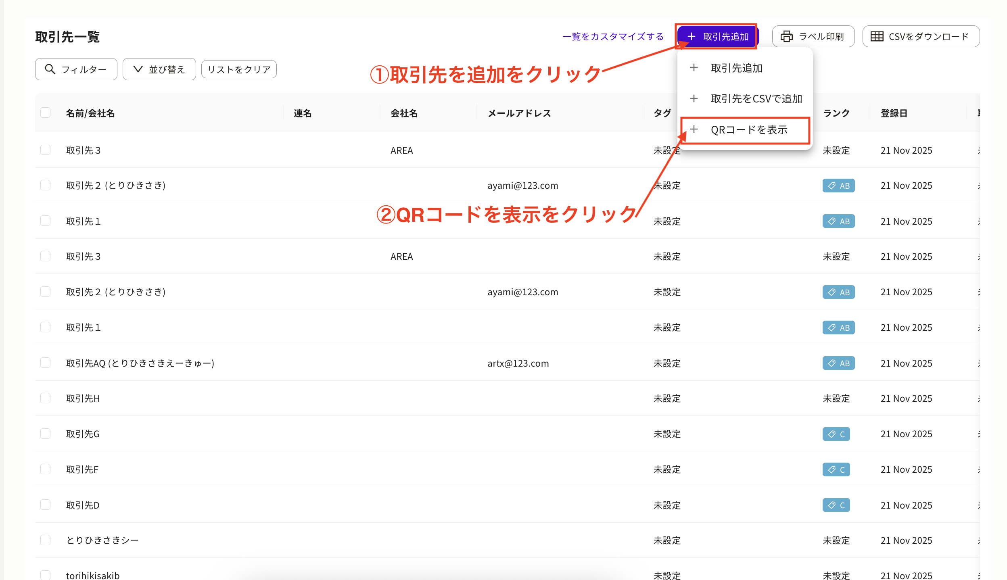
Task: Click the magnifier icon in フィルター
Action: coord(50,69)
